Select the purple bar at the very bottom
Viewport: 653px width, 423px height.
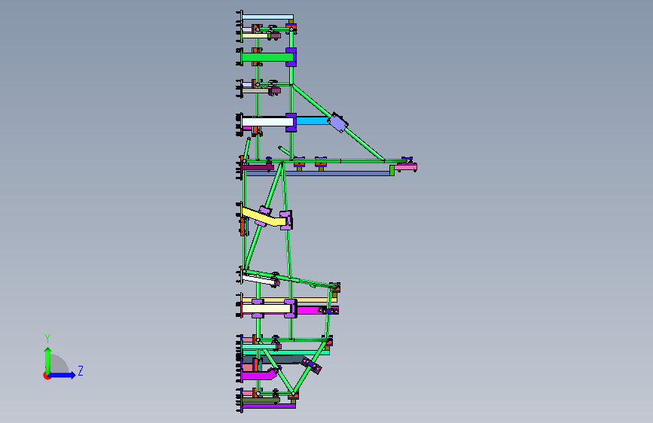[269, 406]
